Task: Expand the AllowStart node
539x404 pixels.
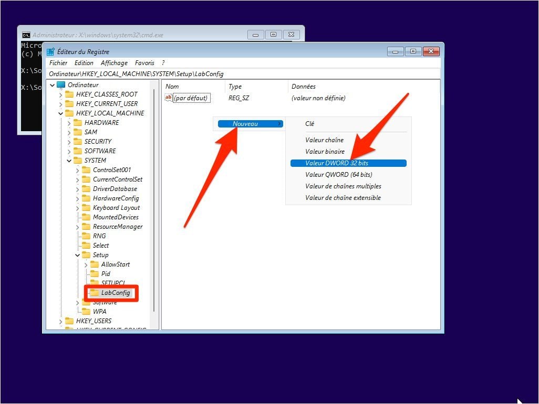Action: pos(86,264)
